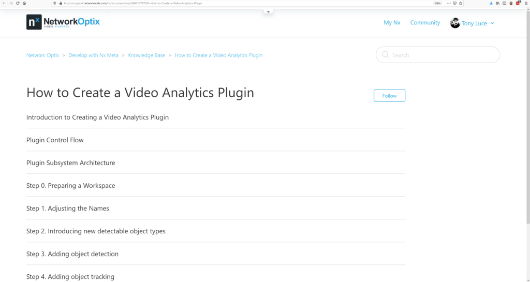Click inside the Search field
The height and width of the screenshot is (282, 530).
438,55
